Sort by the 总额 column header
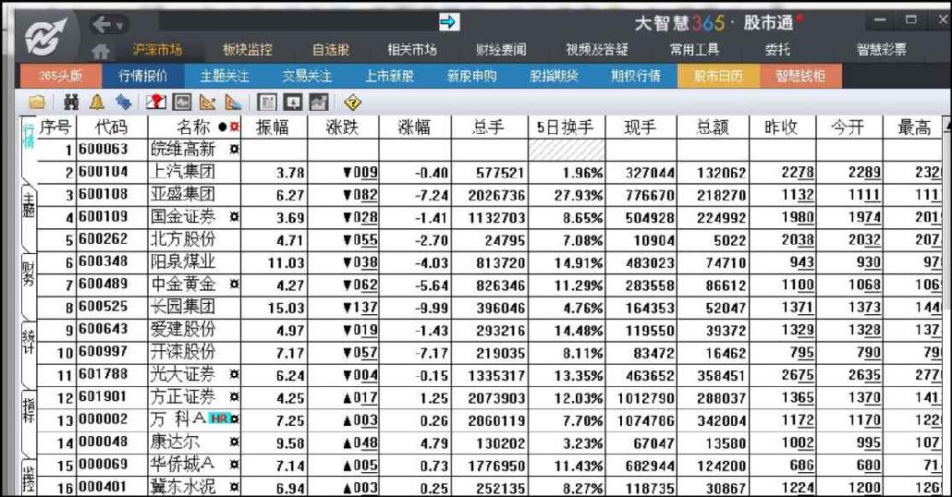 click(x=713, y=127)
